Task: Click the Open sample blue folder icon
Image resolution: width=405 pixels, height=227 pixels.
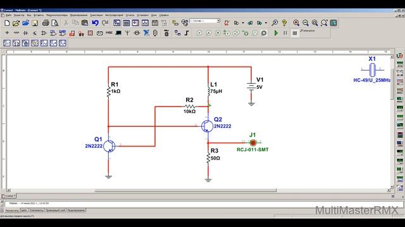Action: coord(25,23)
